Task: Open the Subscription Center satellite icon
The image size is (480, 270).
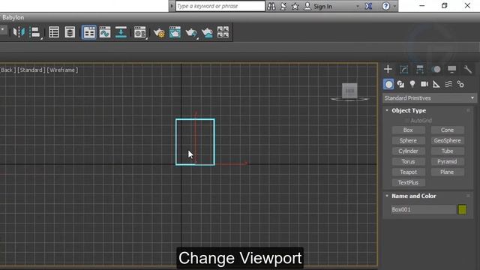Action: (283, 6)
